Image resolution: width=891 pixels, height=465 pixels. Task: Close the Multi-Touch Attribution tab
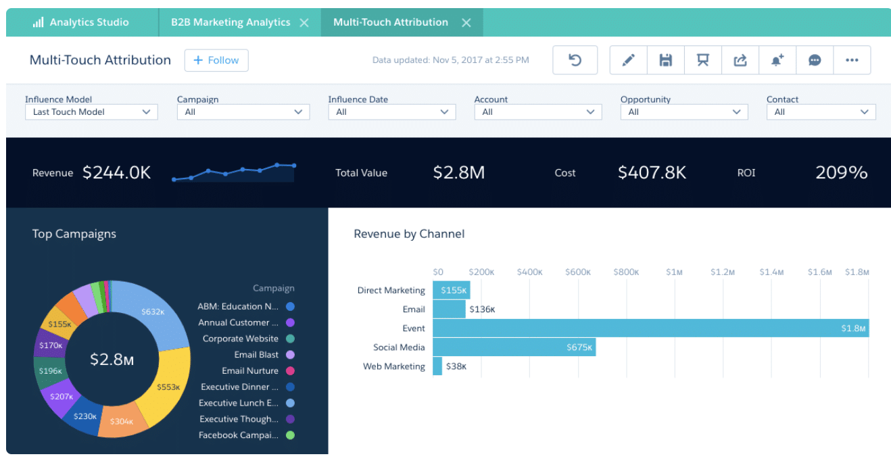[466, 22]
